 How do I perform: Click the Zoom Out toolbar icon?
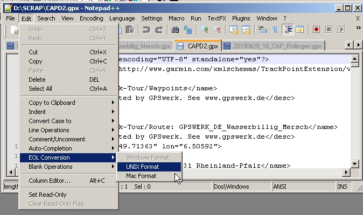[x=217, y=30]
